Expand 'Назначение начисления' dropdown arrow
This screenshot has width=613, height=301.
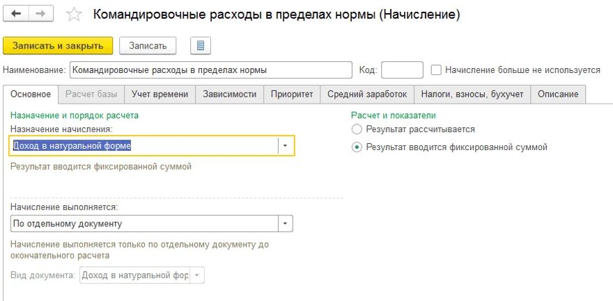tap(285, 145)
